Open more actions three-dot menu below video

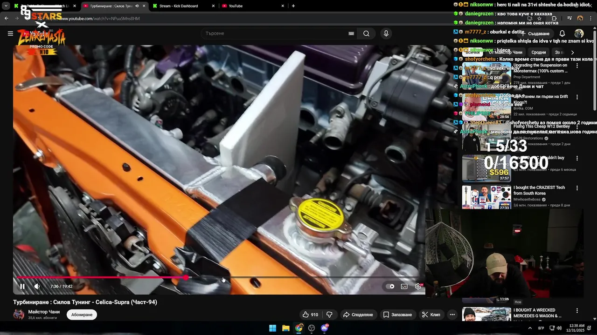[452, 315]
